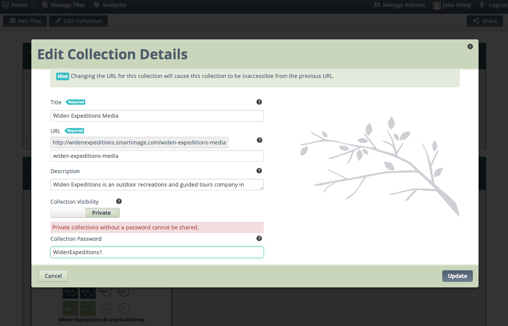Click the Cancel button
The image size is (508, 326).
pos(53,276)
